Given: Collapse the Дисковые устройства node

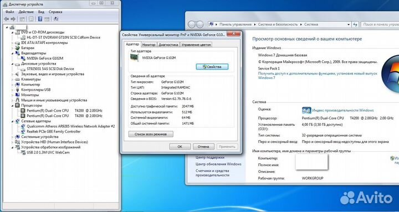Looking at the screenshot, I should (x=12, y=63).
